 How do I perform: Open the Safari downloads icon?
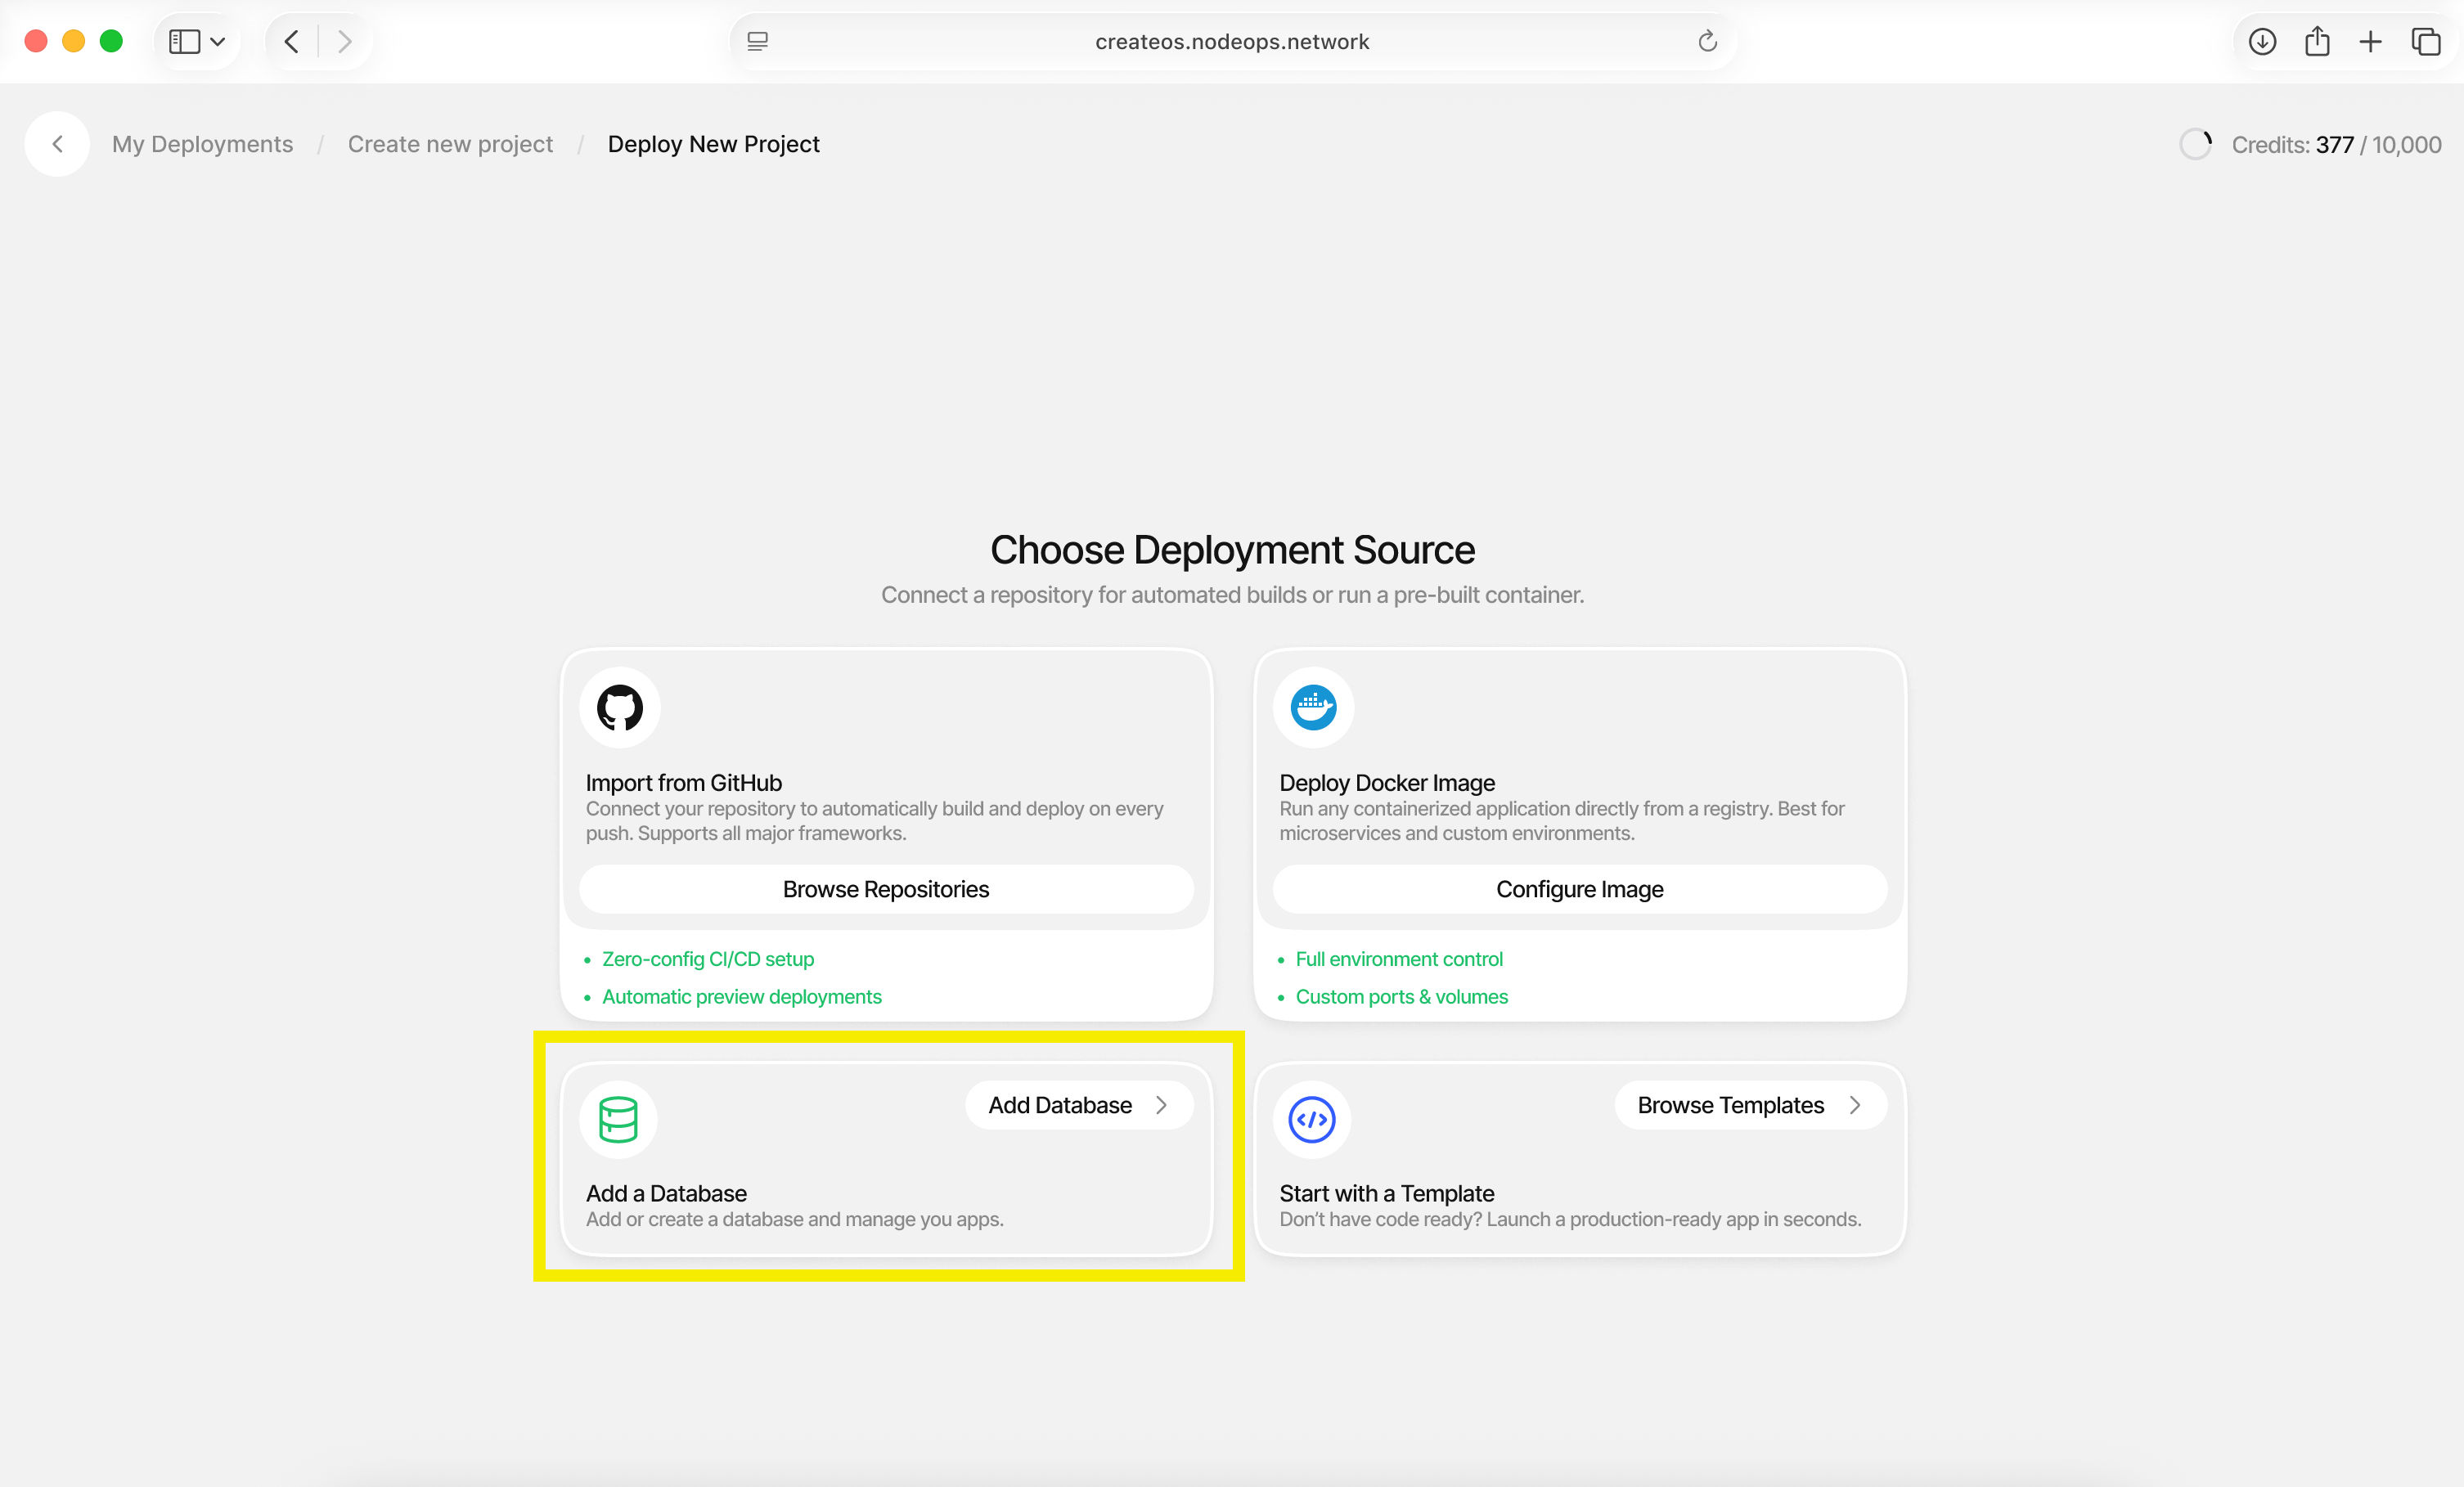[x=2262, y=41]
